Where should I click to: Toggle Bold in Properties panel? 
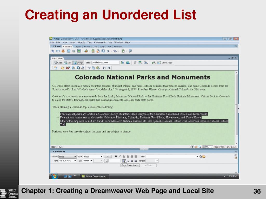(116, 157)
